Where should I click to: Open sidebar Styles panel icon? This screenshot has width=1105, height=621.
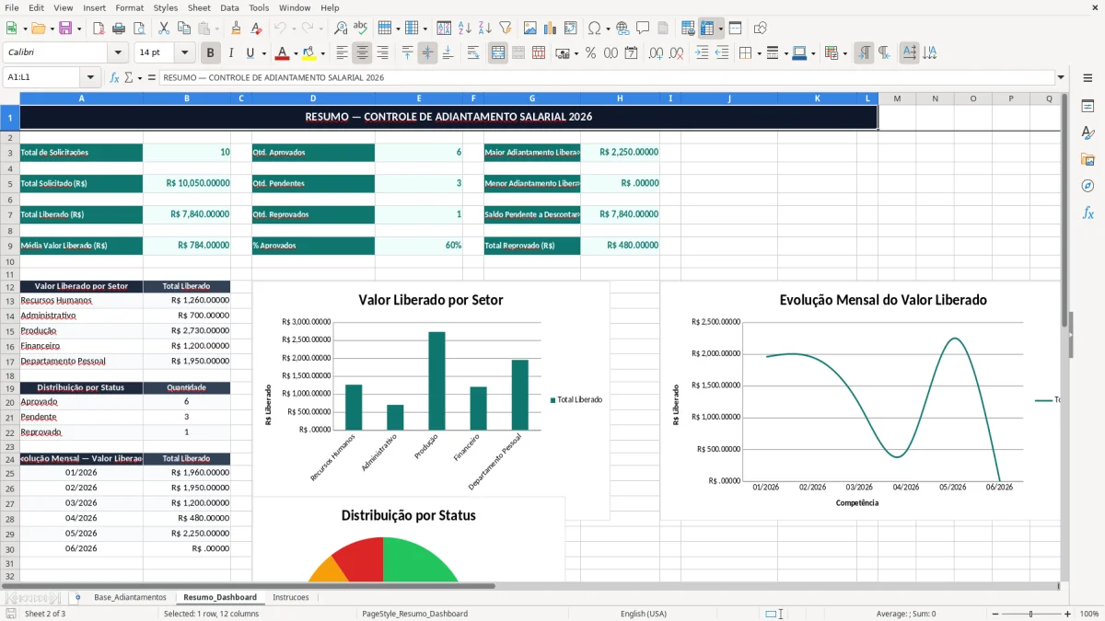coord(1088,132)
